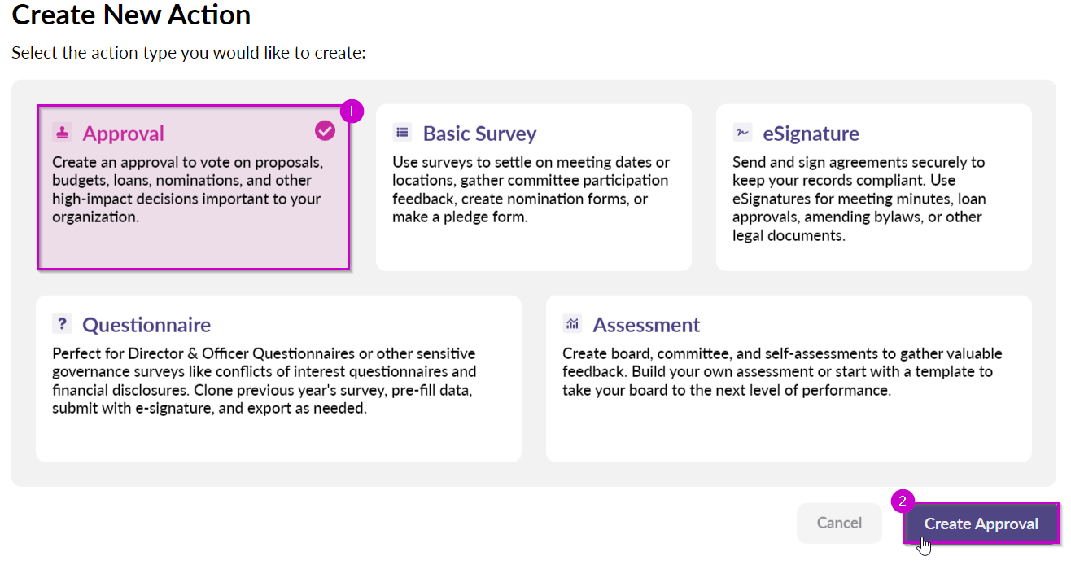Click the Assessment bar chart icon

click(x=572, y=324)
